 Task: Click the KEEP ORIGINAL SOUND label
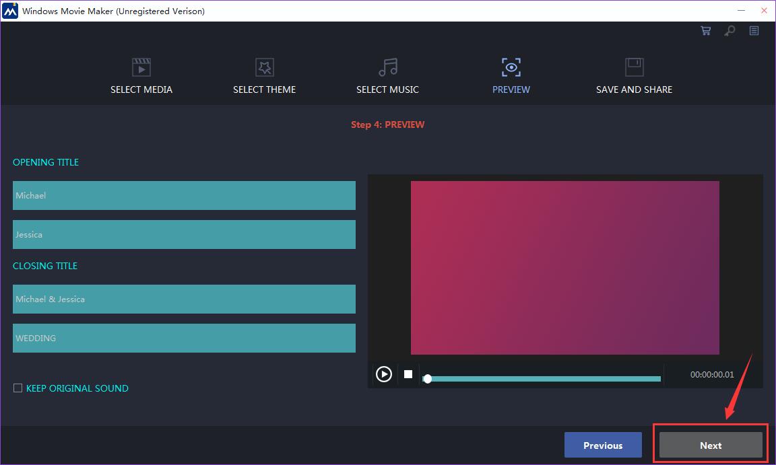point(77,388)
